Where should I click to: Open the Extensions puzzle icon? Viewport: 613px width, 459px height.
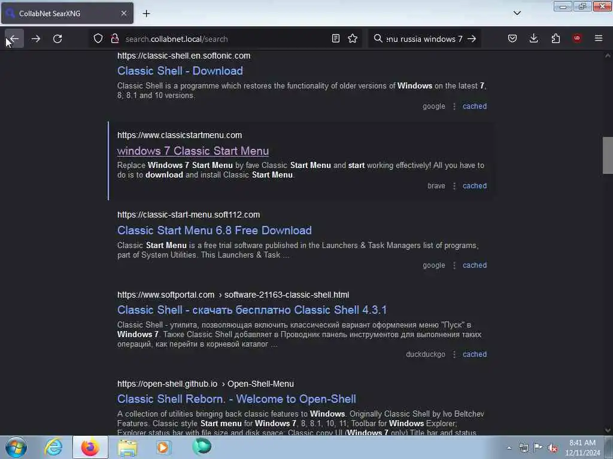tap(556, 38)
